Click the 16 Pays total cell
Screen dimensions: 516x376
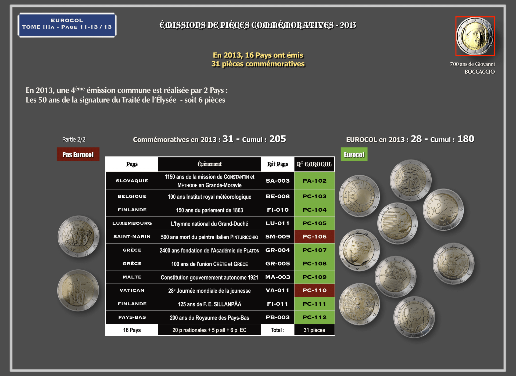(x=132, y=330)
